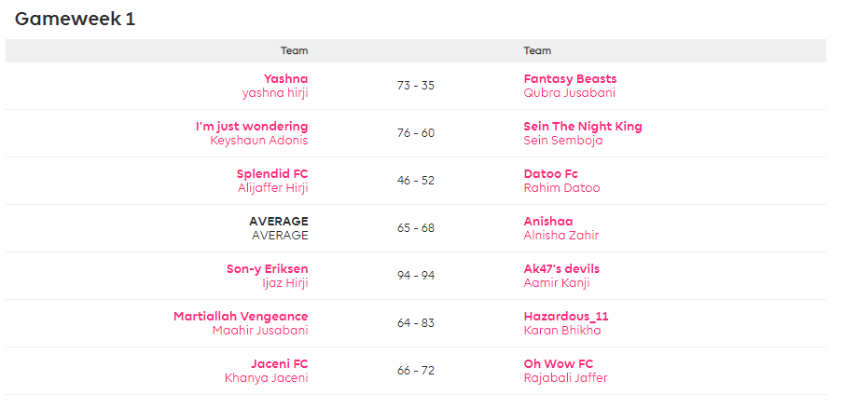The width and height of the screenshot is (844, 408).
Task: Click manager name Karan Bikha
Action: pos(562,331)
